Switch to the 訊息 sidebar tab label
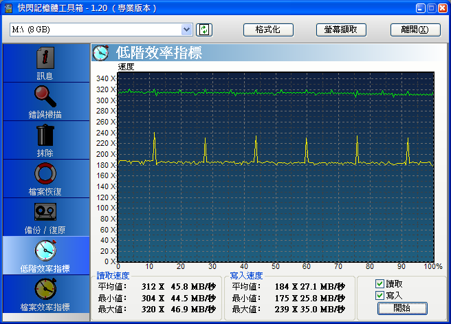 tap(45, 76)
